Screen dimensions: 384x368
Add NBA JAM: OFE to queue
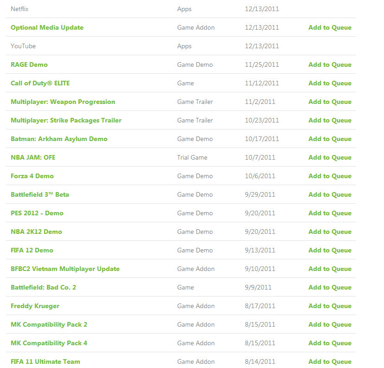click(x=330, y=157)
